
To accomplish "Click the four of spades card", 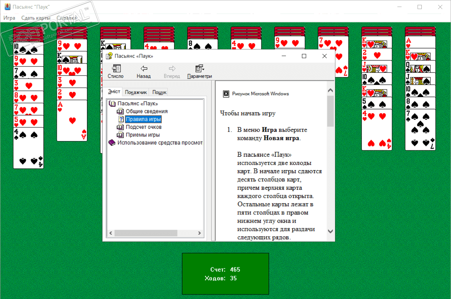I will (x=29, y=148).
